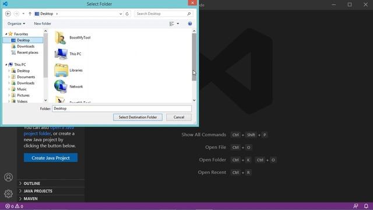The height and width of the screenshot is (210, 373).
Task: Click Create Java Project button in VS Code
Action: (51, 158)
